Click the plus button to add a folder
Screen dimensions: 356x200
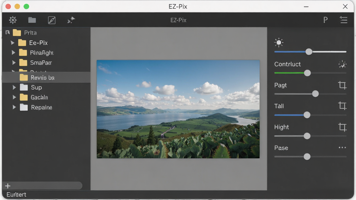pos(8,186)
